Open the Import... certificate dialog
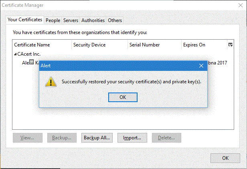The image size is (247, 169). coord(132,138)
